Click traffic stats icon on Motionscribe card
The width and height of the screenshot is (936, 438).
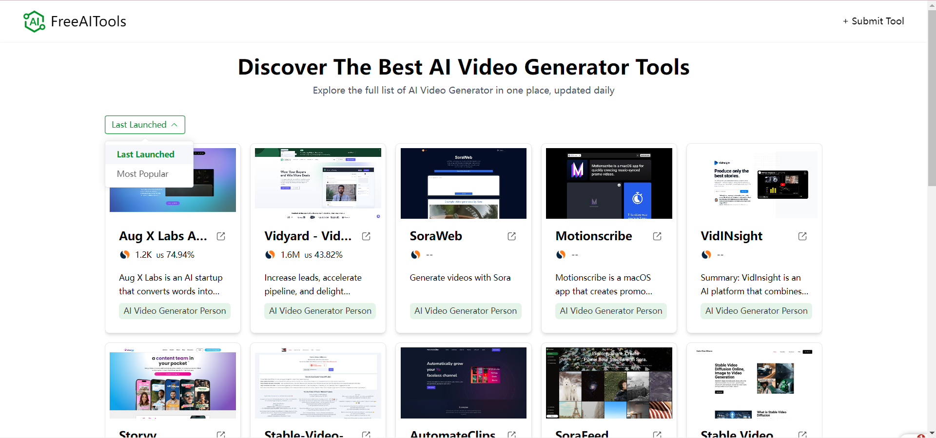[561, 255]
